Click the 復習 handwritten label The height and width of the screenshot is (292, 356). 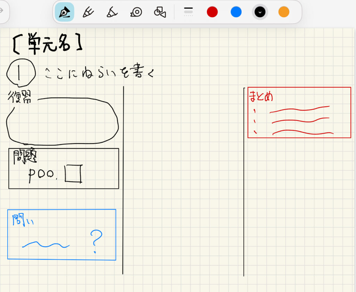click(x=19, y=98)
